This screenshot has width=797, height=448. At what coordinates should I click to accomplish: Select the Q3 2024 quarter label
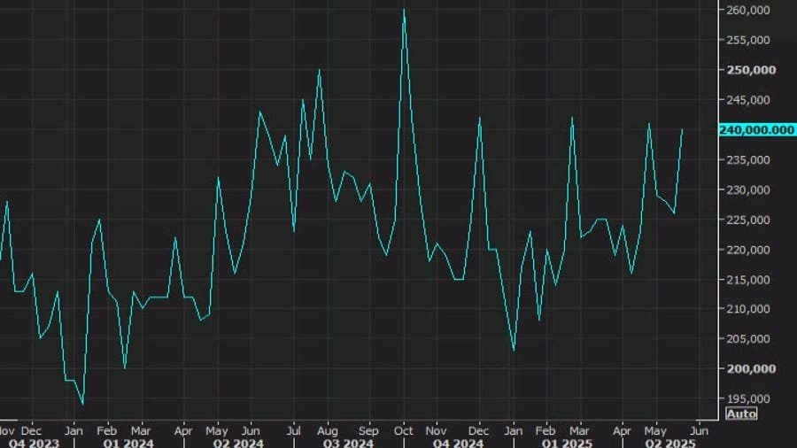pyautogui.click(x=346, y=443)
